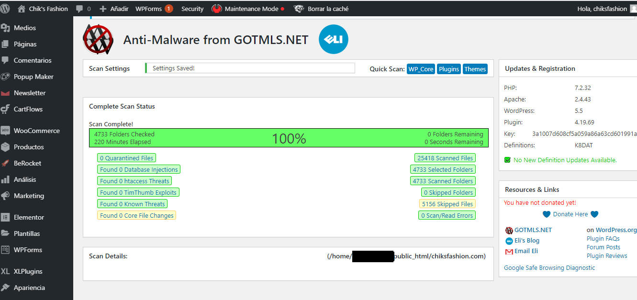Image resolution: width=637 pixels, height=300 pixels.
Task: Open the WordPress.org link
Action: [616, 230]
